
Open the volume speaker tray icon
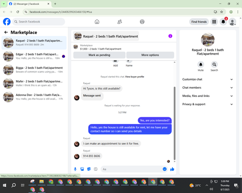[212, 189]
